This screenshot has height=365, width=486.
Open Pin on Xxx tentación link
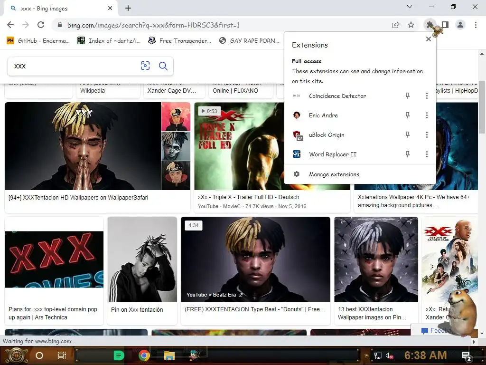click(137, 309)
